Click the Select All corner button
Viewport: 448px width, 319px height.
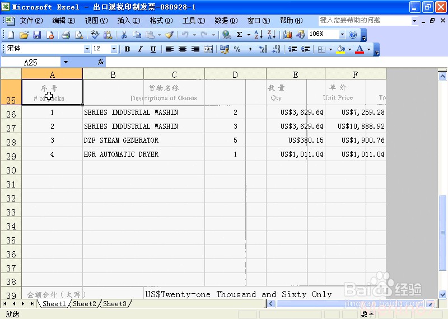click(11, 74)
